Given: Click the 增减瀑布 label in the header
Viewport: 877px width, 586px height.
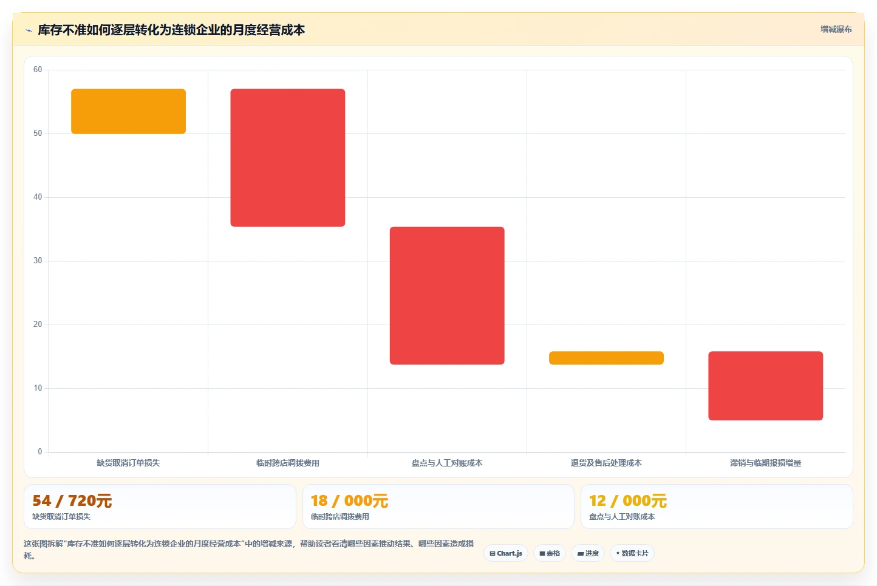Looking at the screenshot, I should (836, 29).
